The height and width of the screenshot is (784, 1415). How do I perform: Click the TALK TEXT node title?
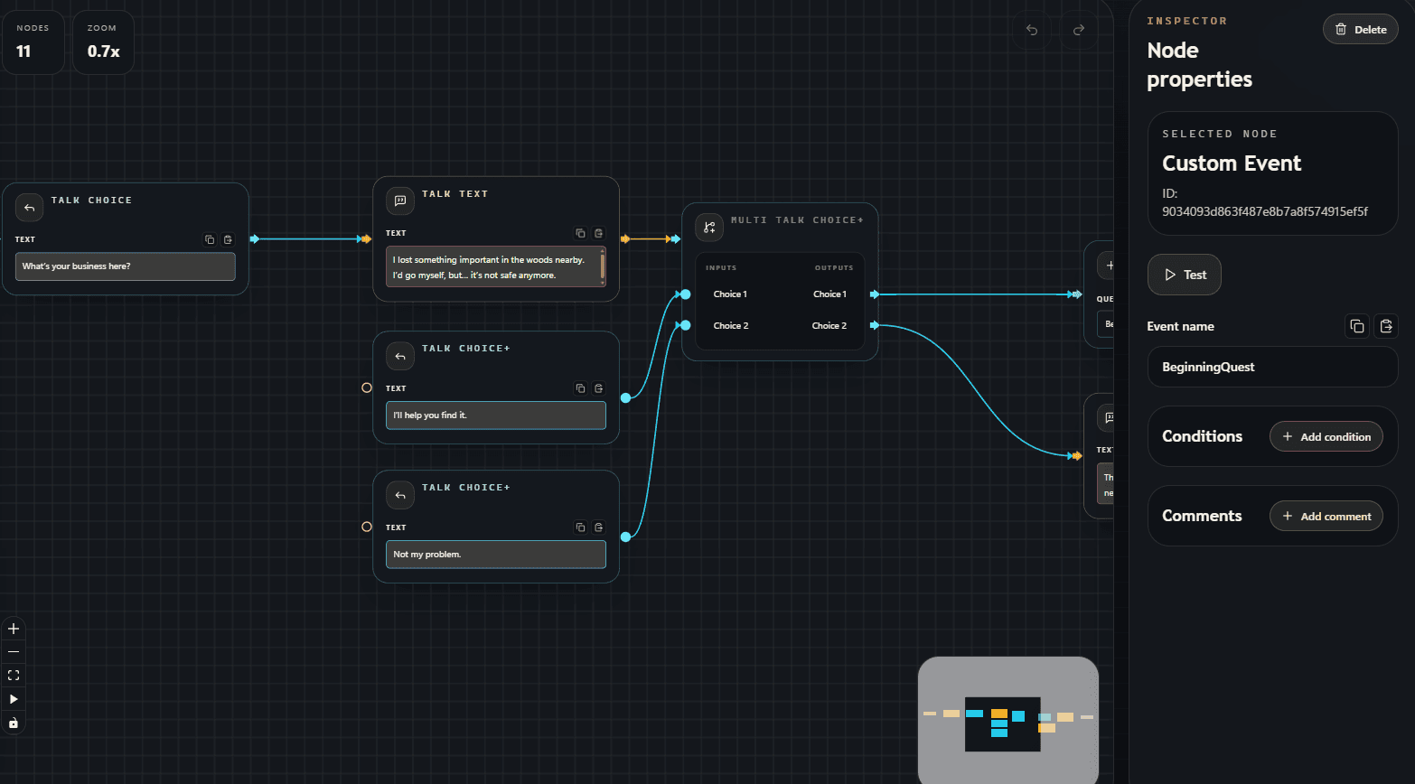(455, 194)
